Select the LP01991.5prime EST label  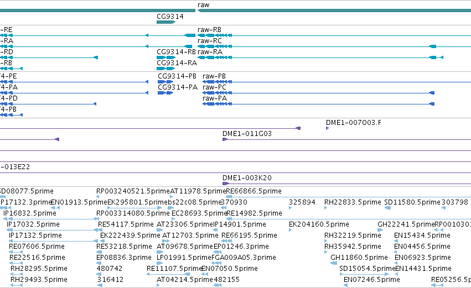tap(184, 258)
